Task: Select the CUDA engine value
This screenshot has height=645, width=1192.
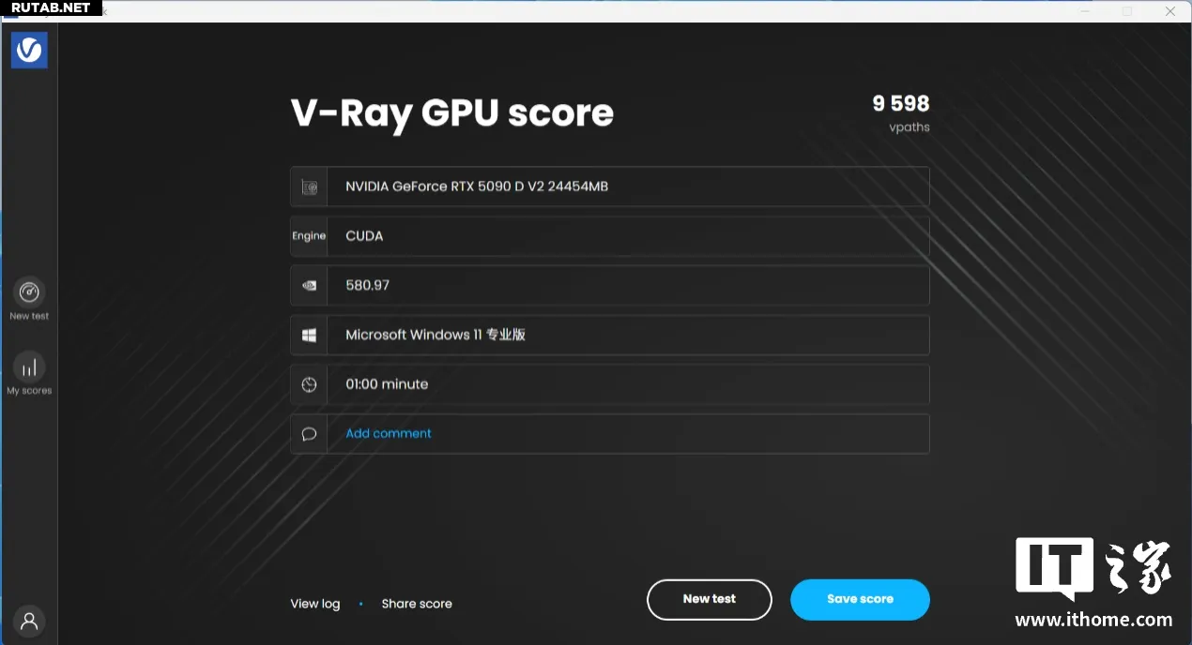Action: click(x=364, y=236)
